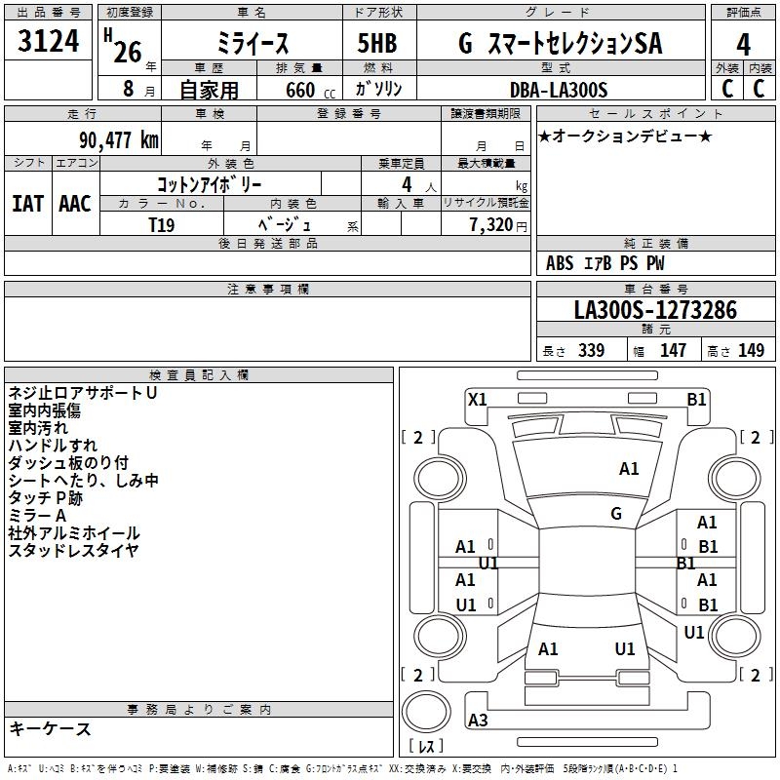Image resolution: width=780 pixels, height=780 pixels.
Task: Click shift type IAT
Action: tap(27, 204)
